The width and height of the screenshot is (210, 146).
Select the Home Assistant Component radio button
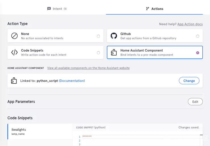coord(198,53)
